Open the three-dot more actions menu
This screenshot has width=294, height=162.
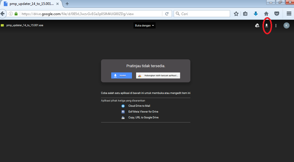(x=276, y=26)
